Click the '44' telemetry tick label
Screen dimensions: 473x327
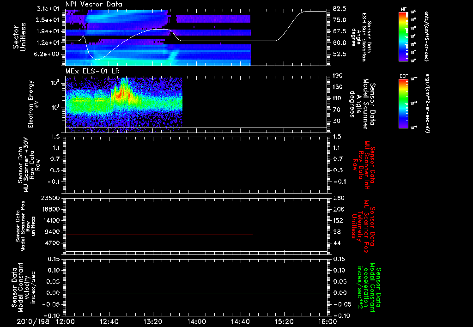337,243
